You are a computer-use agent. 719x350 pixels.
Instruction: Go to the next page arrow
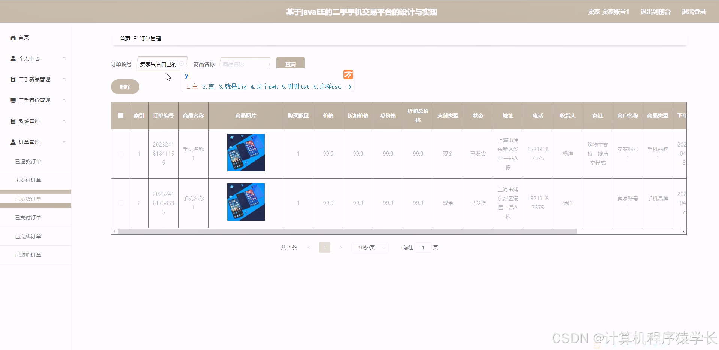click(x=340, y=248)
